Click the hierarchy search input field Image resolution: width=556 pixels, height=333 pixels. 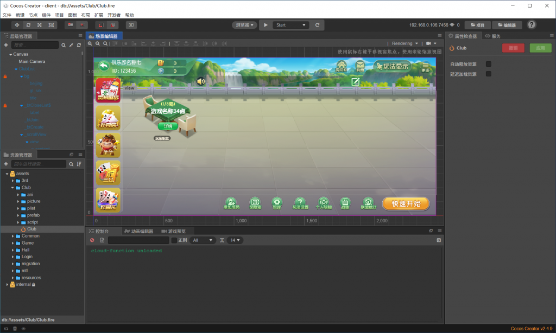click(x=35, y=45)
